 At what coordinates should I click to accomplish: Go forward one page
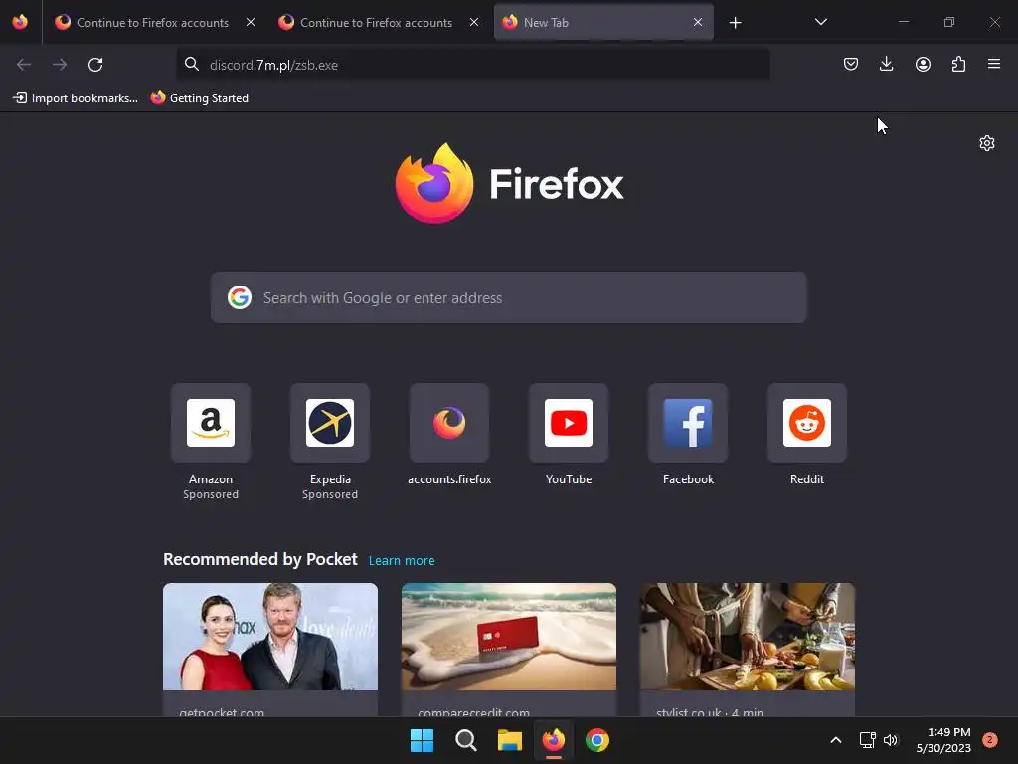coord(60,65)
